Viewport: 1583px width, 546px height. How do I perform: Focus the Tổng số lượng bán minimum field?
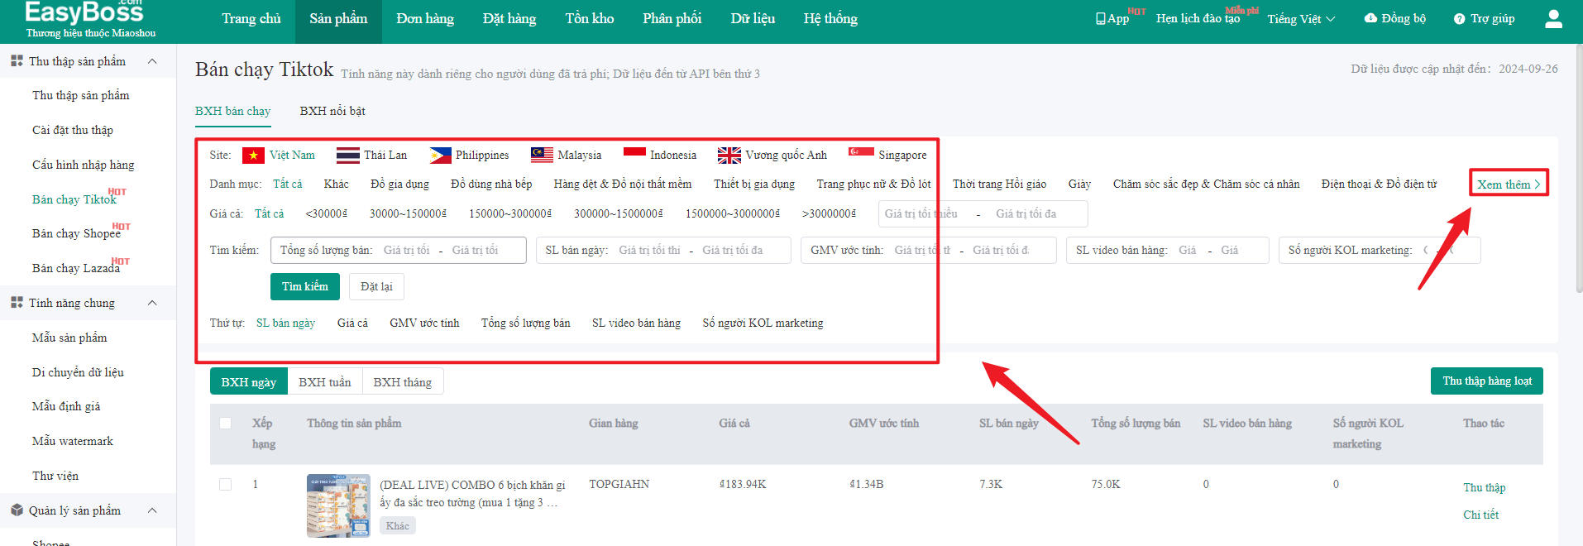click(407, 250)
